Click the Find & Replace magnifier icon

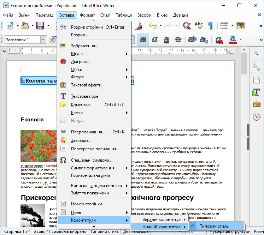pos(187,26)
